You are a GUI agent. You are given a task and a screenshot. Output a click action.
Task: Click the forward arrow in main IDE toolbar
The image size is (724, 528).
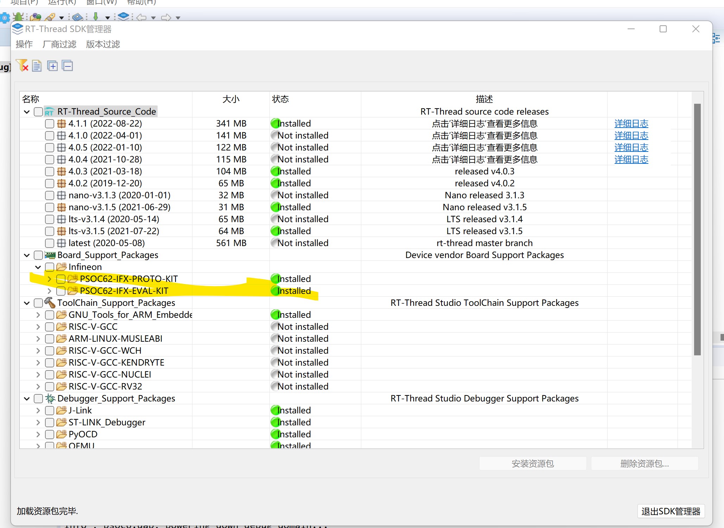pyautogui.click(x=166, y=17)
